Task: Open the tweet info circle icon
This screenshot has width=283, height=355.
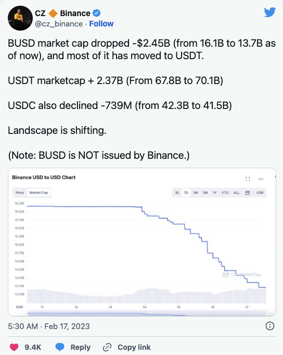Action: point(270,326)
